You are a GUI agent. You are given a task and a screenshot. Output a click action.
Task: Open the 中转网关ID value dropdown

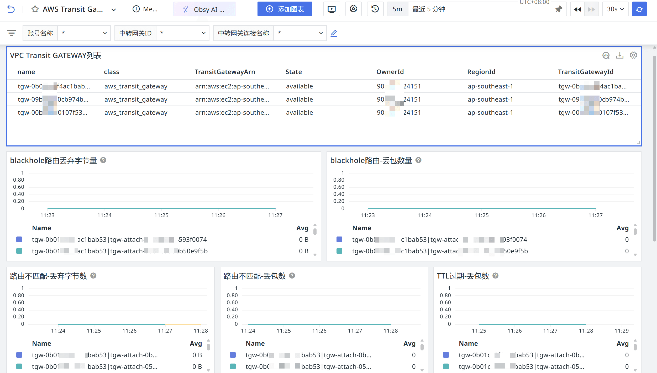tap(183, 33)
